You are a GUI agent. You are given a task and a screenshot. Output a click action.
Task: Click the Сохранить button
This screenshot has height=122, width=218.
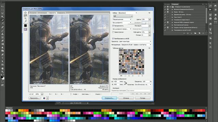pos(109,98)
